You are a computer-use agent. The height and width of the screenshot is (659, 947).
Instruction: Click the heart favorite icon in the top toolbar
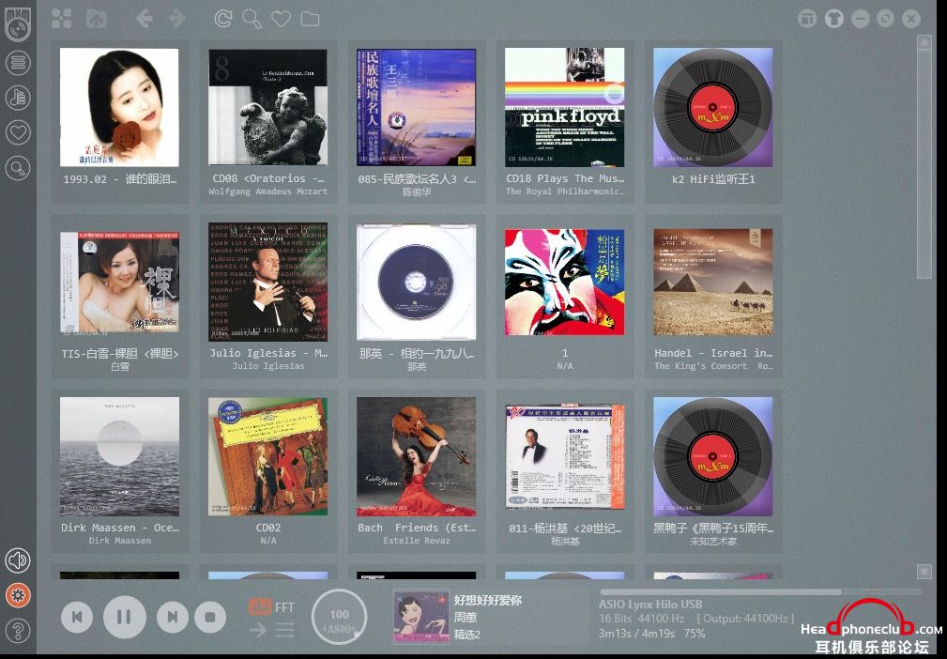281,19
